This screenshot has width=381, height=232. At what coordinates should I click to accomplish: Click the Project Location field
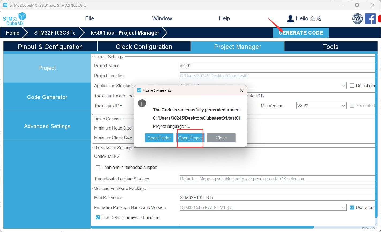pos(277,76)
